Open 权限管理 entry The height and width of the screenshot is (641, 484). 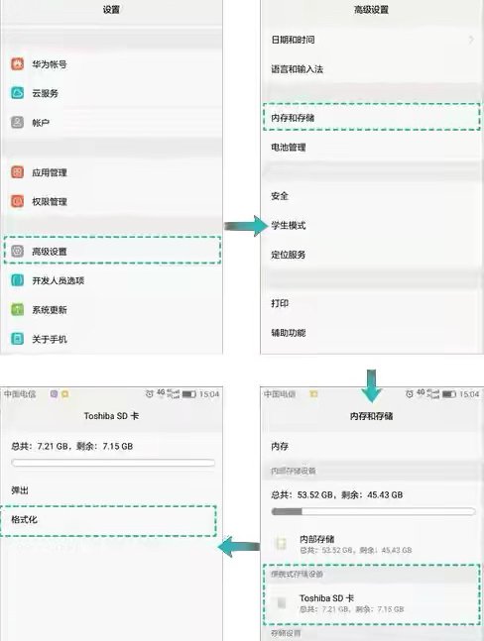pos(112,201)
